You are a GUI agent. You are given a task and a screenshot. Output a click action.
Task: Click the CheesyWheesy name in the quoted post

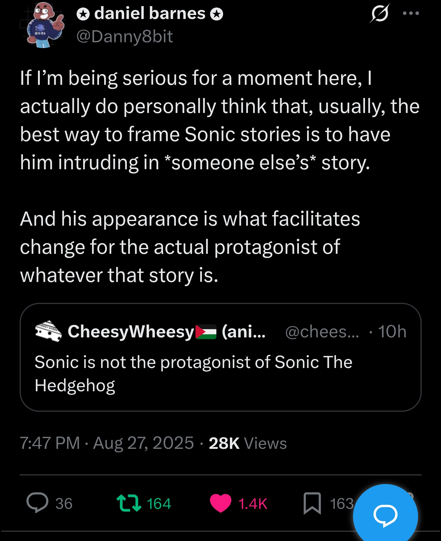click(x=131, y=332)
